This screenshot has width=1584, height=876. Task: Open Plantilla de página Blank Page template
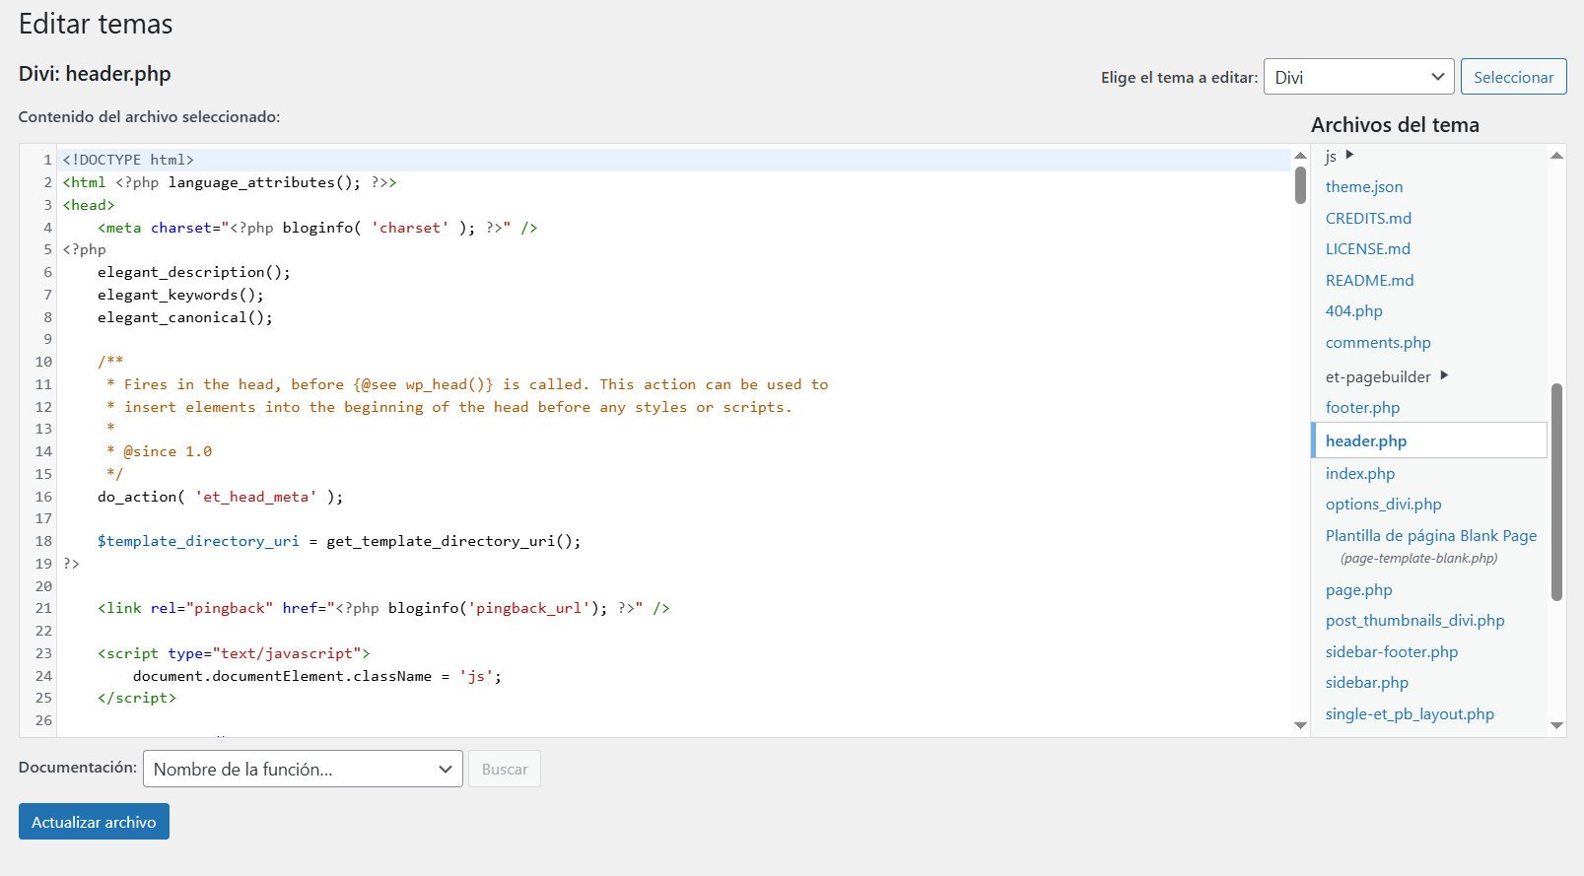tap(1431, 535)
